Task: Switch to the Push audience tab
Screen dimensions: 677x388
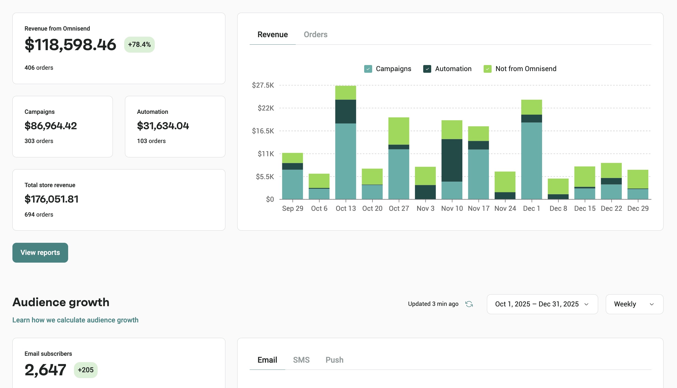Action: (x=334, y=360)
